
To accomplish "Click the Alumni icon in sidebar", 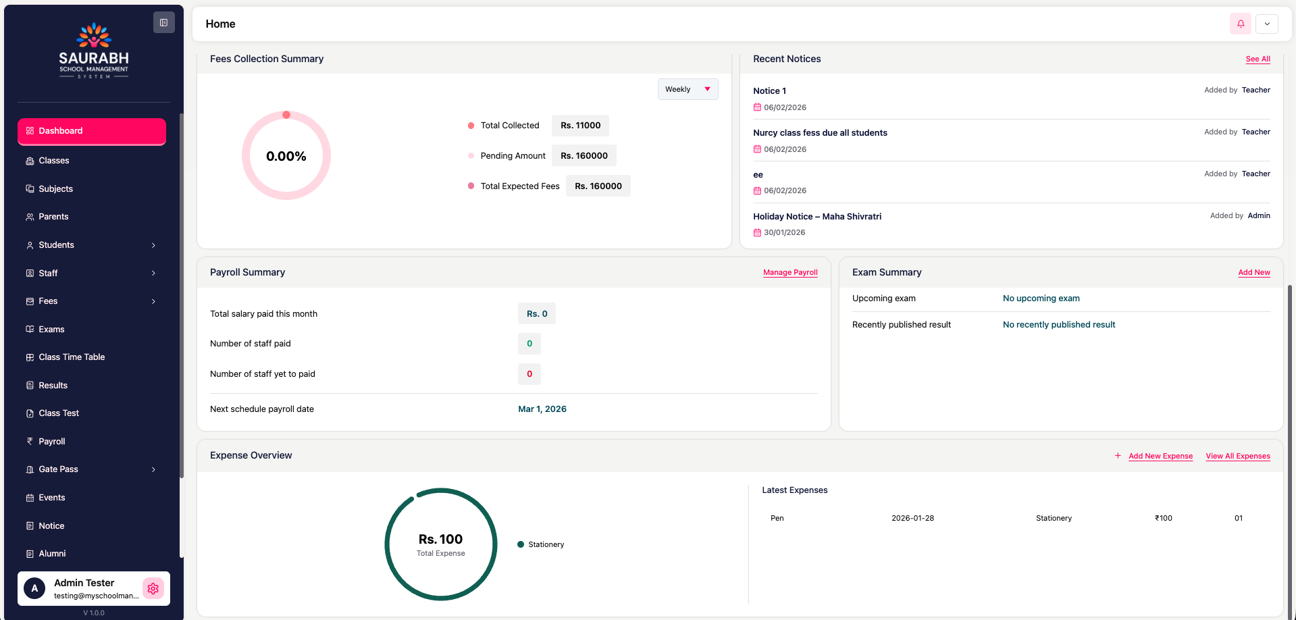I will point(30,554).
